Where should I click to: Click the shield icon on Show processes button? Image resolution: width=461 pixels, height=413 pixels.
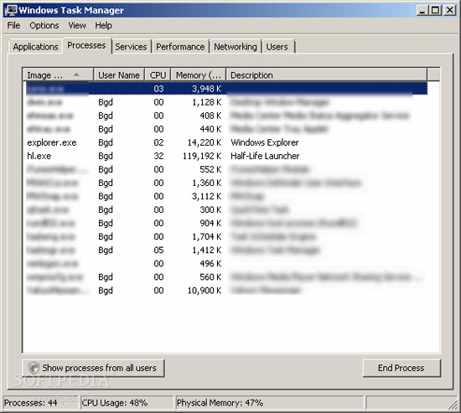[x=34, y=368]
